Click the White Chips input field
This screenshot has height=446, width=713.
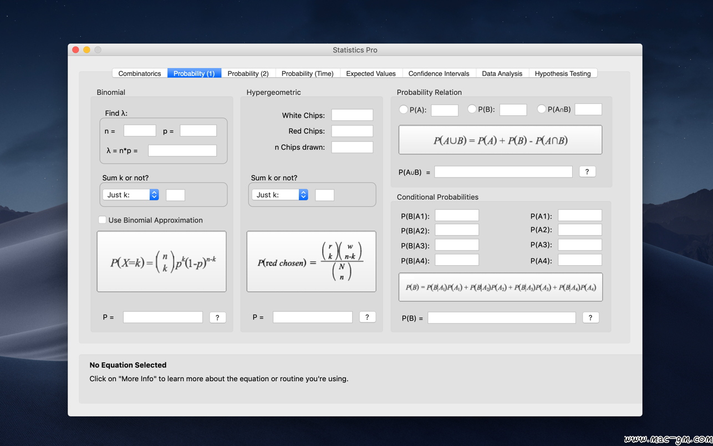pyautogui.click(x=352, y=115)
